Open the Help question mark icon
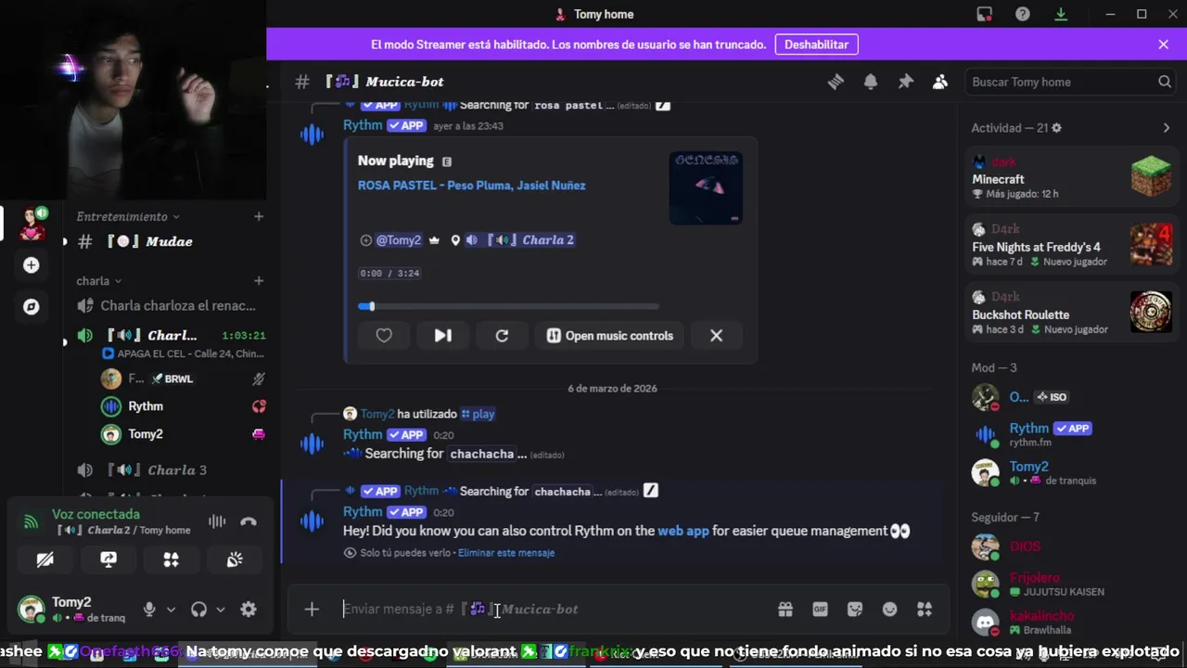Screen dimensions: 1187x668 1022,14
